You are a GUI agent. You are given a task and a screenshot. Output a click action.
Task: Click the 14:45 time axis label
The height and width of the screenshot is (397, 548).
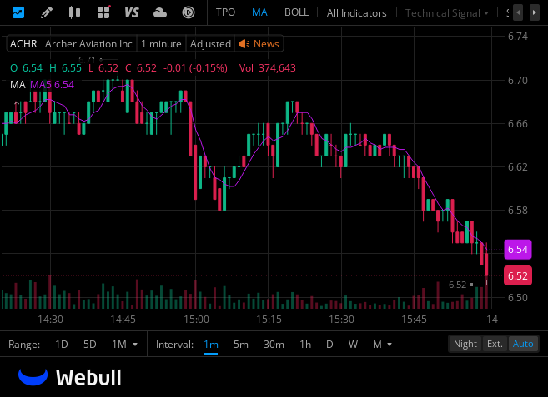pos(123,320)
